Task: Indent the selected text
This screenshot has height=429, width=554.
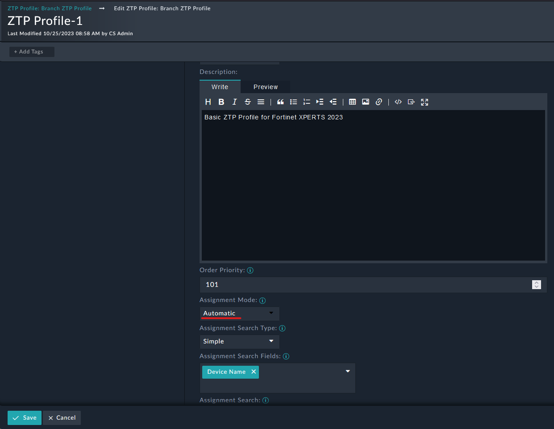Action: click(x=320, y=102)
